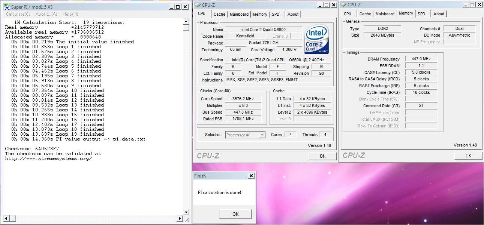Click the memory Type DDR2 field

(x=382, y=29)
